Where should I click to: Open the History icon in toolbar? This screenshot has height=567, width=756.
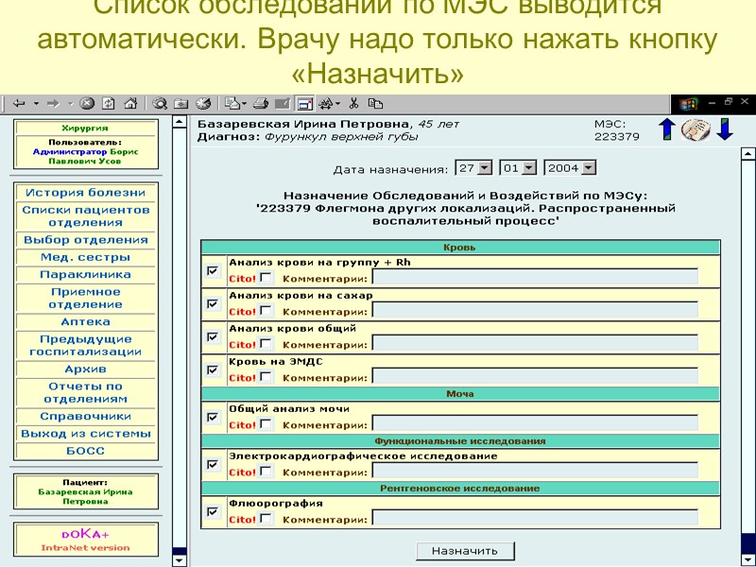pos(203,103)
